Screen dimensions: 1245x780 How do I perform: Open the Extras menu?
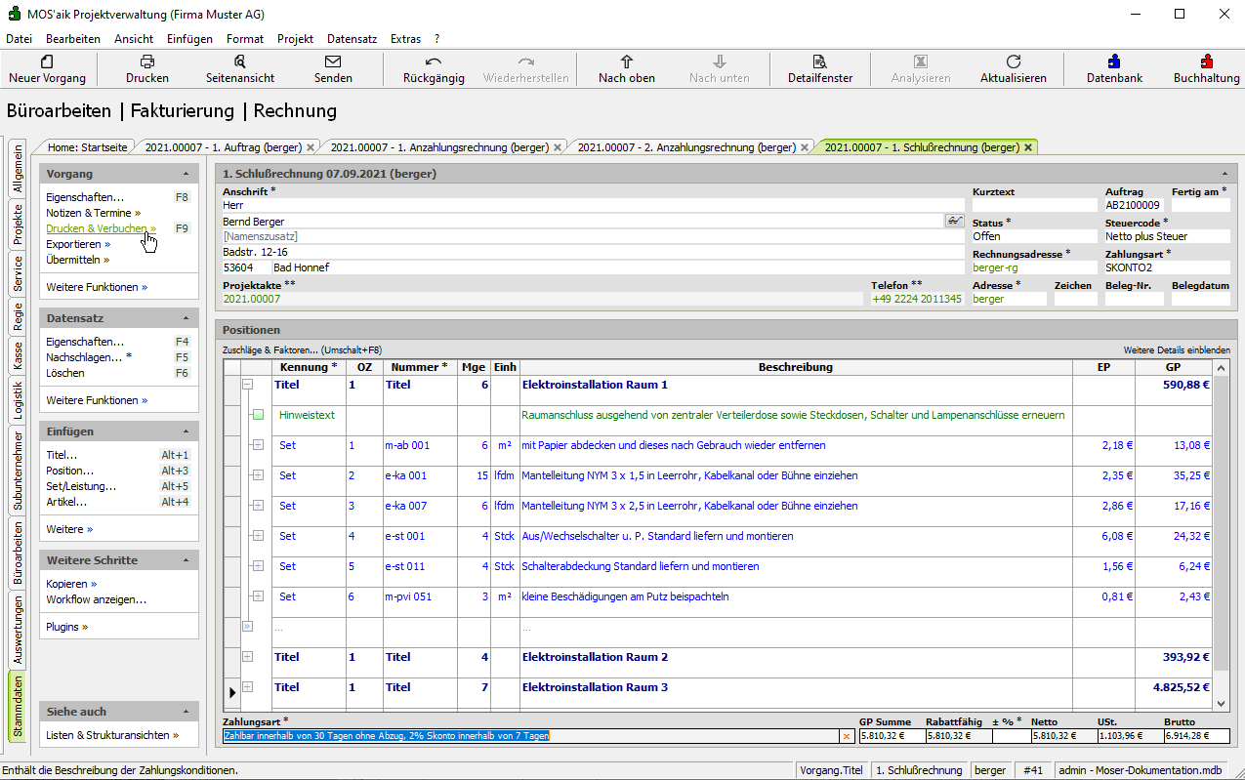405,39
